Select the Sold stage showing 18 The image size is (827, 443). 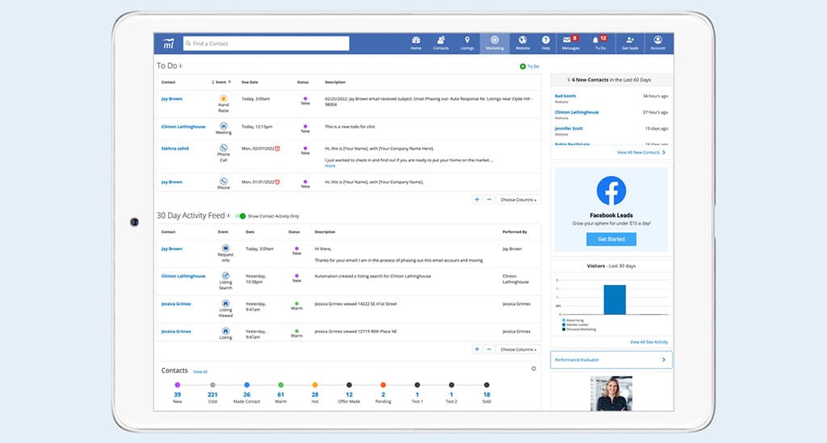(x=486, y=394)
